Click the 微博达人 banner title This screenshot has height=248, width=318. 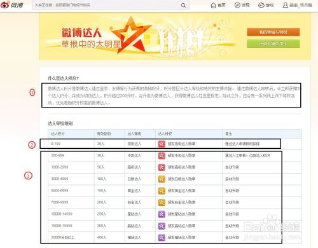pyautogui.click(x=81, y=32)
